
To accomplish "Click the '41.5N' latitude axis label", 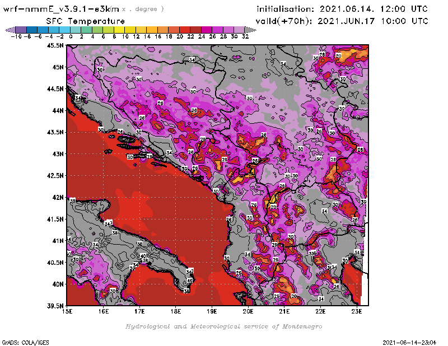I will (55, 219).
